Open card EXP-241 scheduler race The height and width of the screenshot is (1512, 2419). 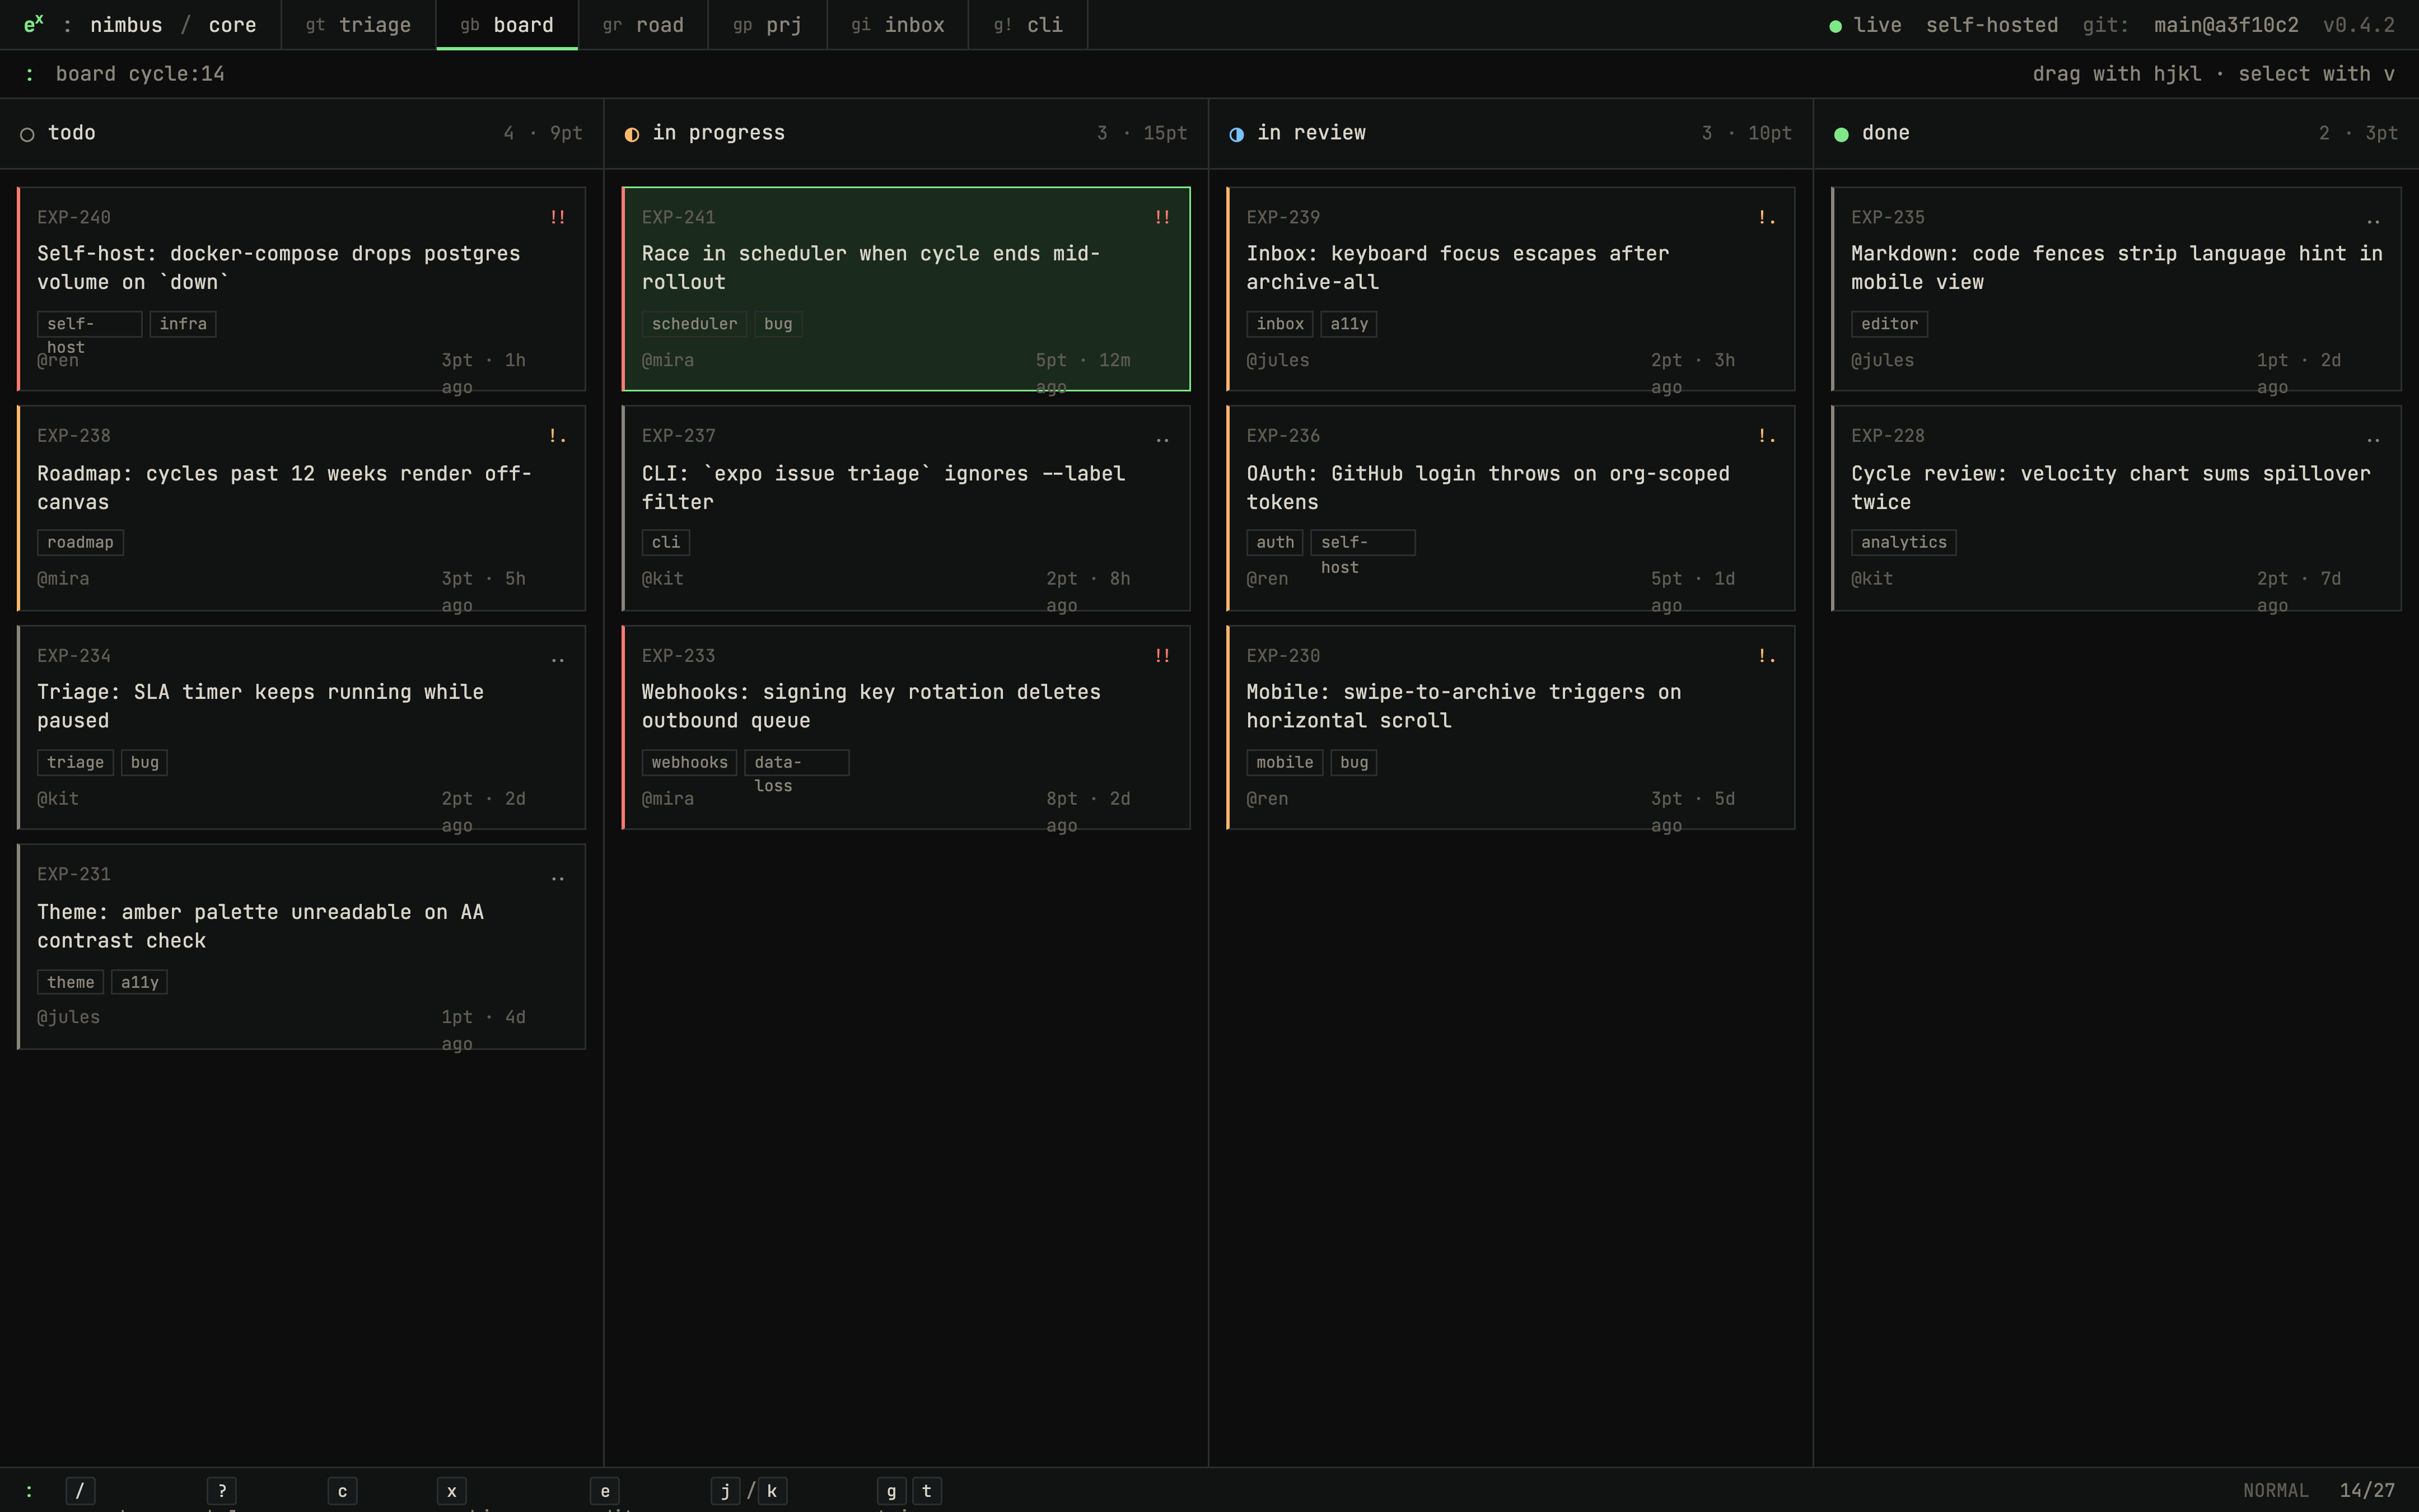click(905, 289)
